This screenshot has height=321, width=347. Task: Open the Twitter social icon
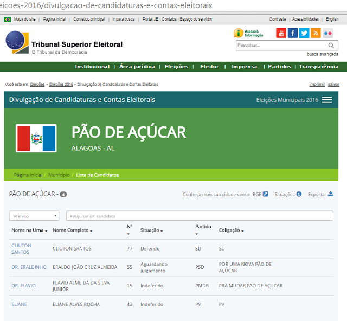(304, 33)
